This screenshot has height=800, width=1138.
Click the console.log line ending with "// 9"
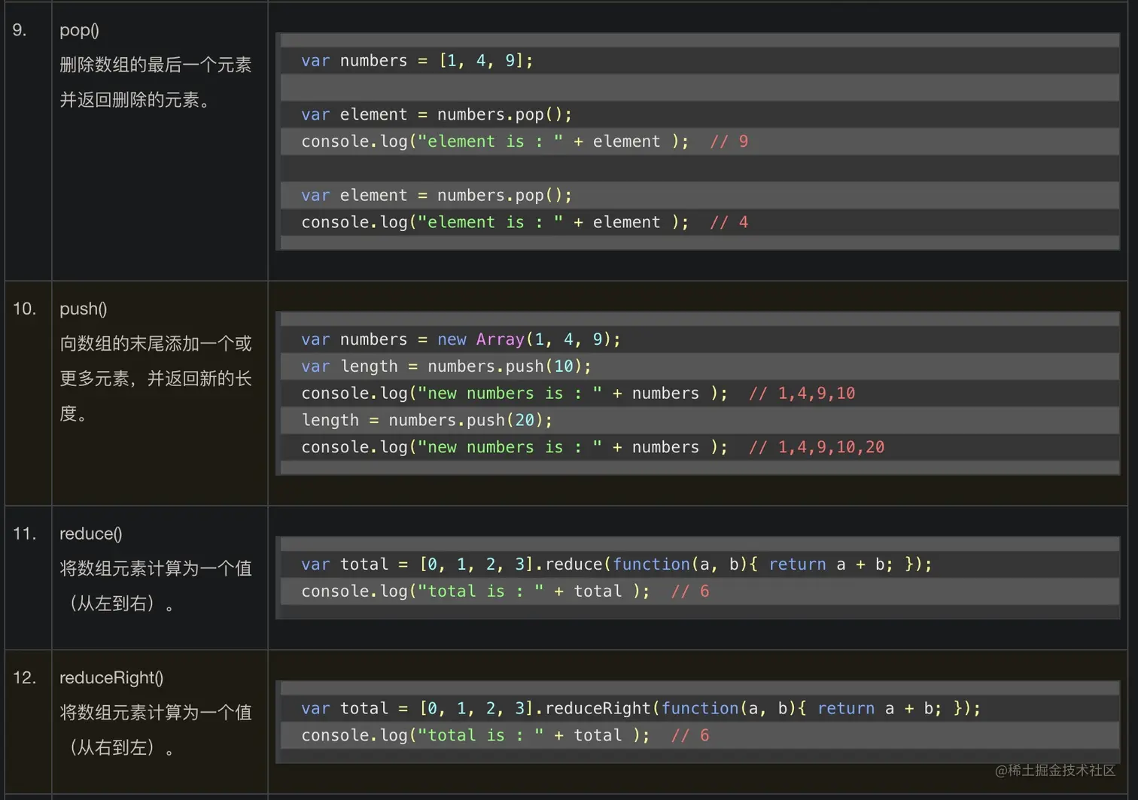point(525,141)
